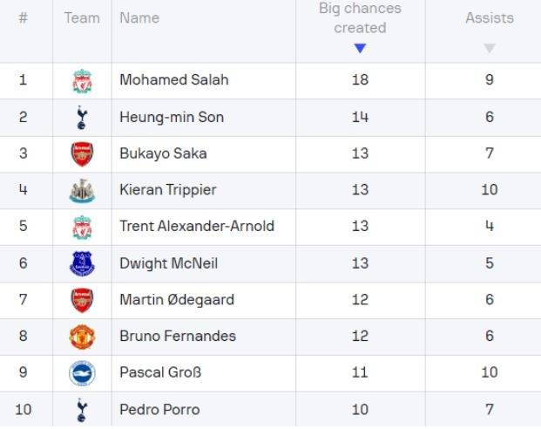Click Manchester United crest beside Bruno Fernandes
Image resolution: width=541 pixels, height=429 pixels.
[82, 337]
